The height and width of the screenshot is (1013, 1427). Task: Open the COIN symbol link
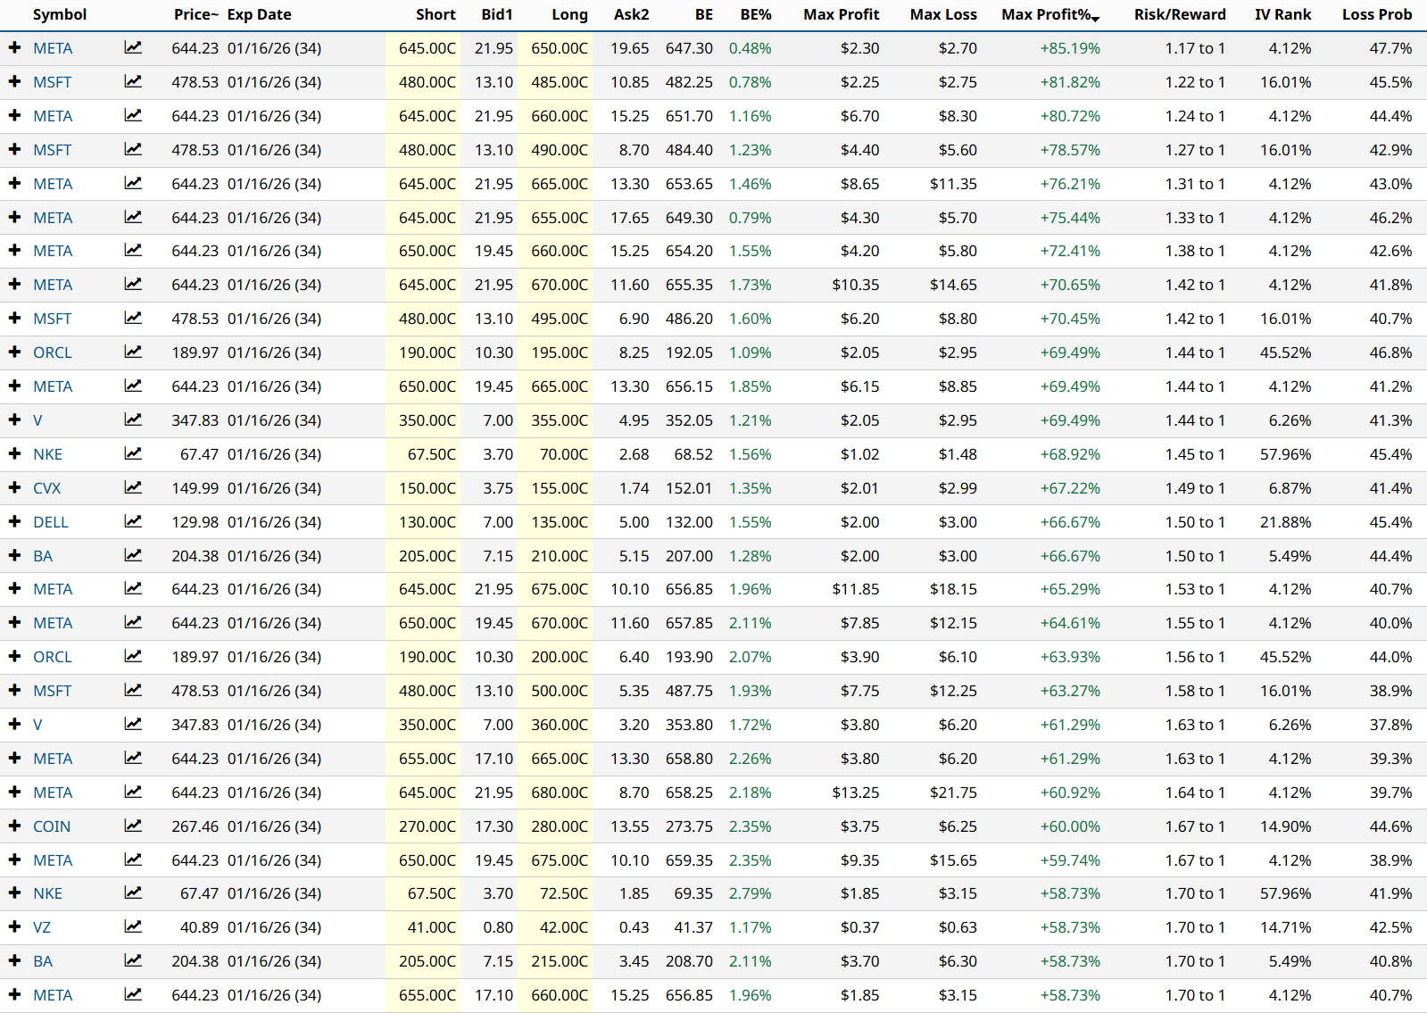tap(52, 826)
